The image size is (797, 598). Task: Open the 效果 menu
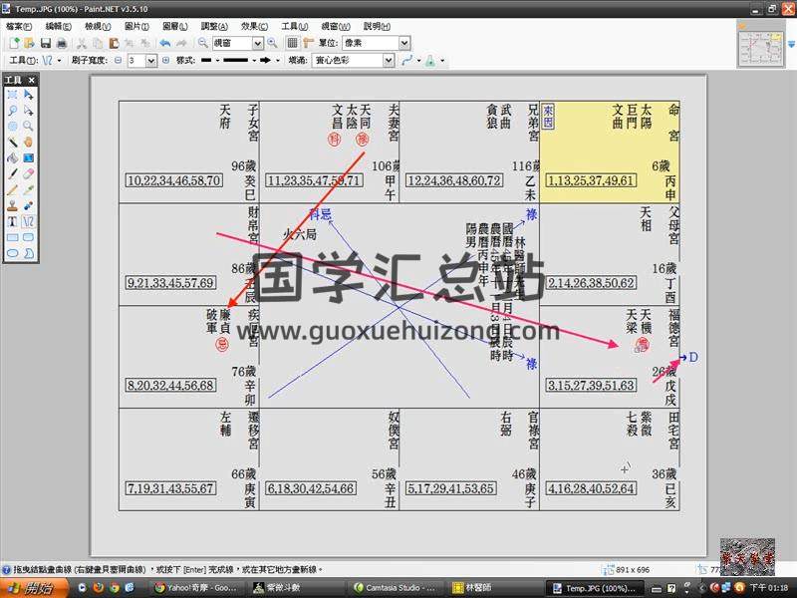pyautogui.click(x=254, y=26)
